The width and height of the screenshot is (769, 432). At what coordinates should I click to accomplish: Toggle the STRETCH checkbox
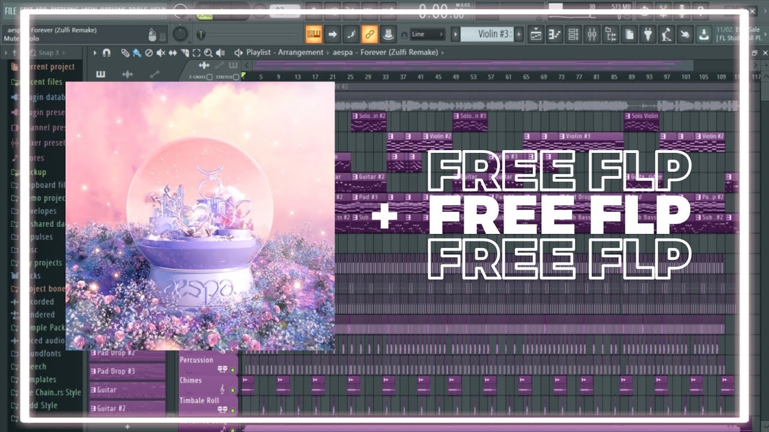236,77
